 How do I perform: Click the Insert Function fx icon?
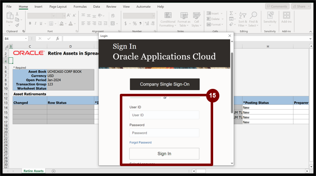pos(58,39)
